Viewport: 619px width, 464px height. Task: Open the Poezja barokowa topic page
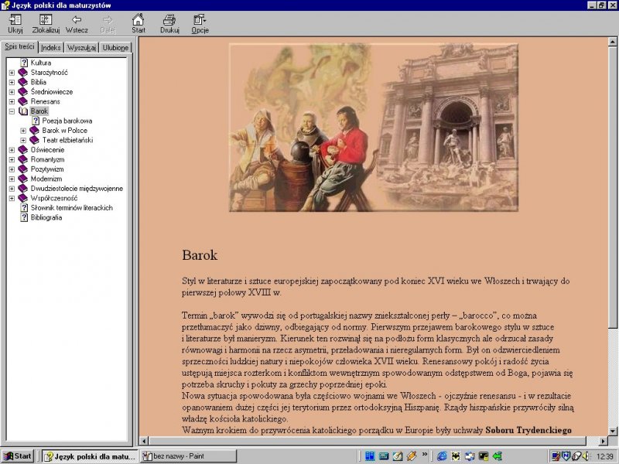tap(67, 121)
